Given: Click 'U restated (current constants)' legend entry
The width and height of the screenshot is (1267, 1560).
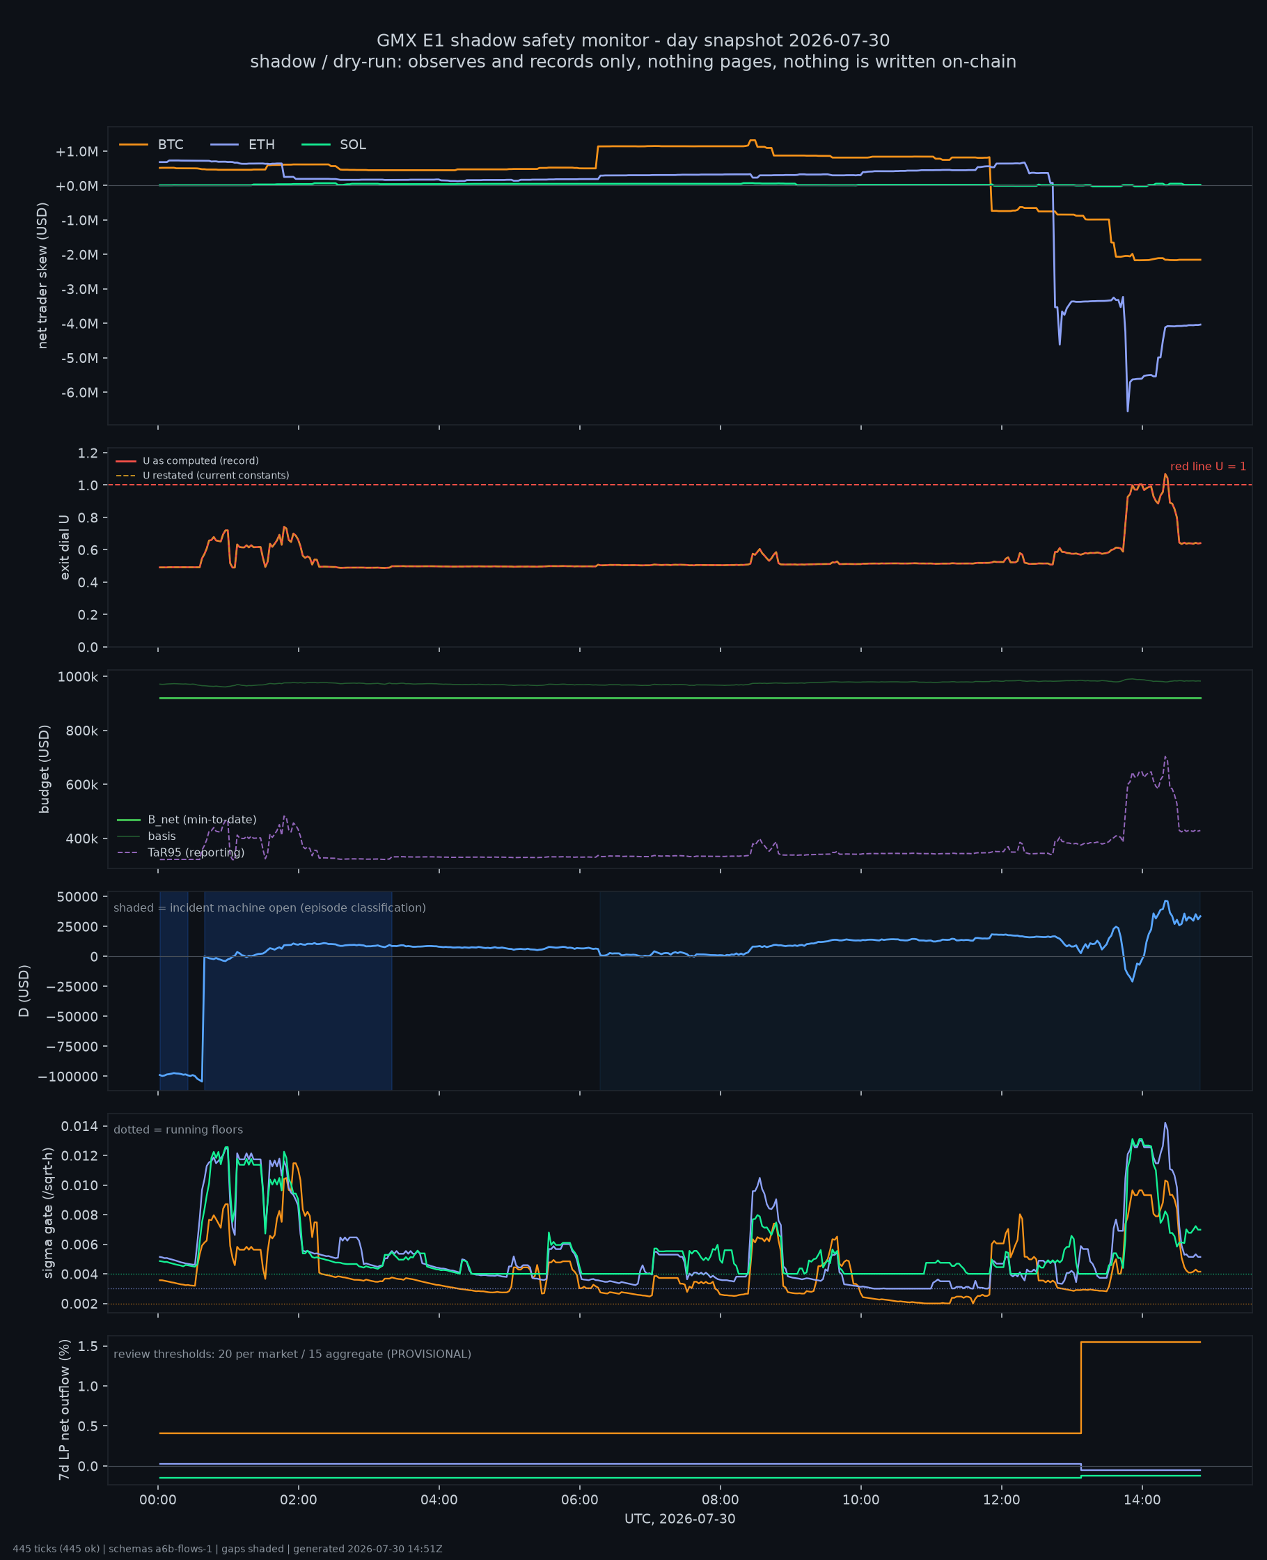Looking at the screenshot, I should point(202,475).
